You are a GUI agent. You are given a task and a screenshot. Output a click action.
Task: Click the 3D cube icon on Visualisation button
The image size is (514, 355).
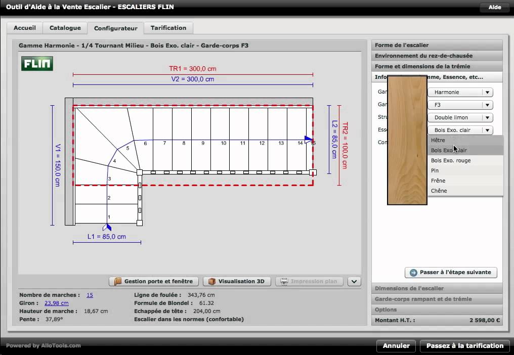coord(212,281)
